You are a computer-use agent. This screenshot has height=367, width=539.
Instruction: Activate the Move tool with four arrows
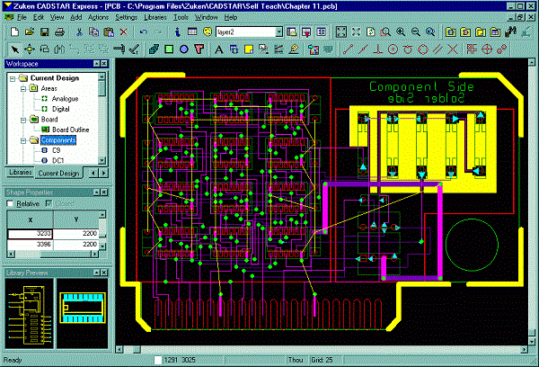tap(30, 49)
